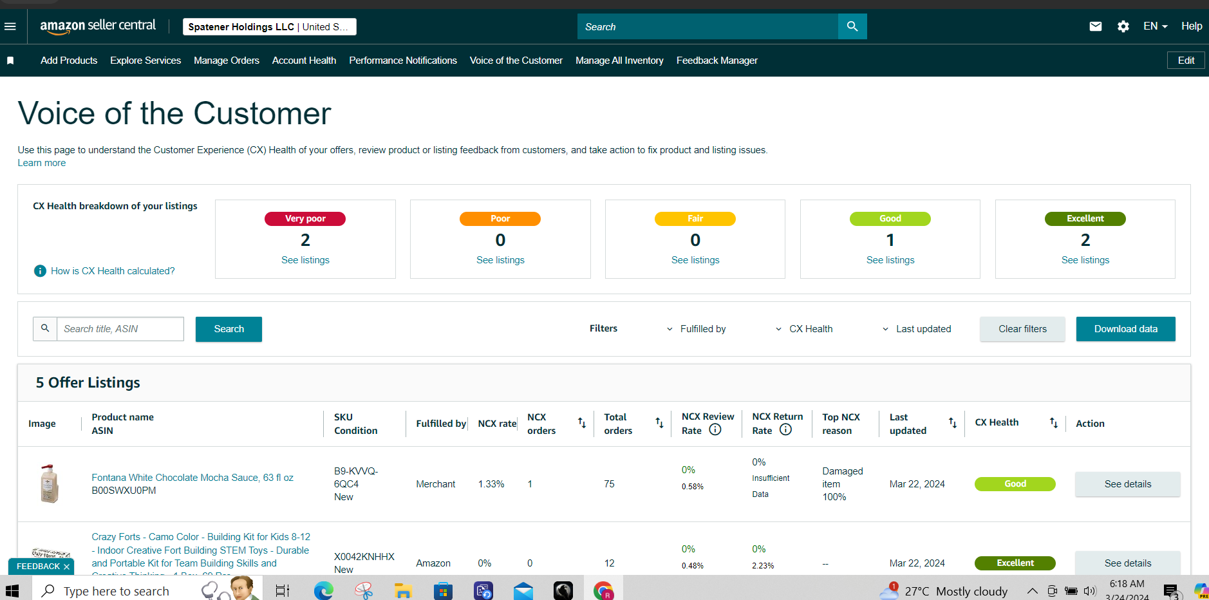This screenshot has height=600, width=1209.
Task: Open Feedback Manager menu item
Action: point(717,61)
